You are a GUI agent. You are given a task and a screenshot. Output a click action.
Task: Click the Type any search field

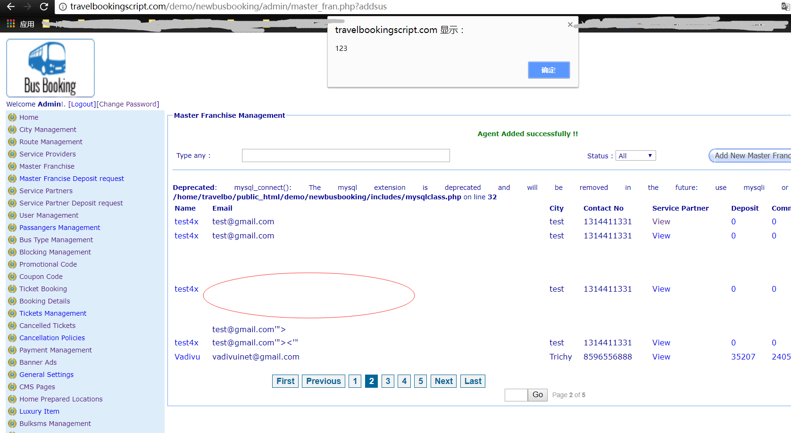coord(346,155)
